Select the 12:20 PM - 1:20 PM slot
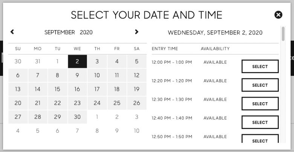This screenshot has width=294, height=152. click(x=260, y=85)
